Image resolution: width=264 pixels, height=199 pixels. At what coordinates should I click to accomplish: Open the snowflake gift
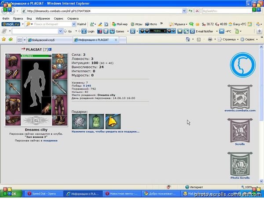[x=80, y=121]
